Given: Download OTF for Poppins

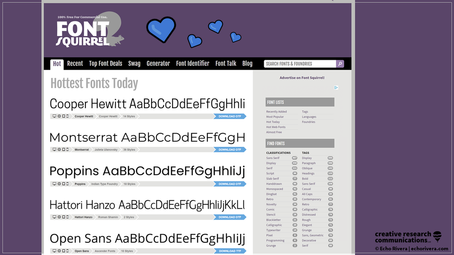Looking at the screenshot, I should click(230, 184).
